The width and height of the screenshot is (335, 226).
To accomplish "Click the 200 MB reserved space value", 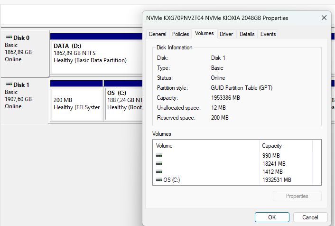I will [x=220, y=118].
